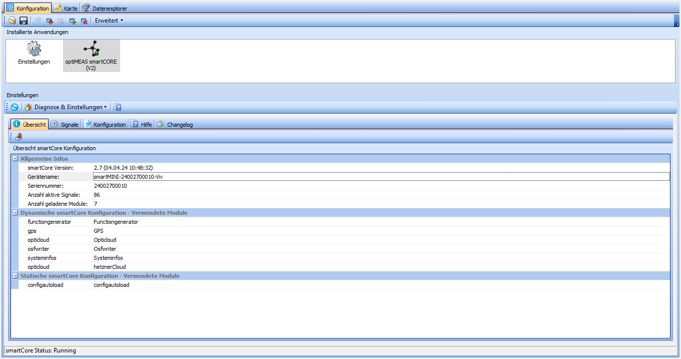This screenshot has height=359, width=681.
Task: Open the Signale tab
Action: [65, 124]
